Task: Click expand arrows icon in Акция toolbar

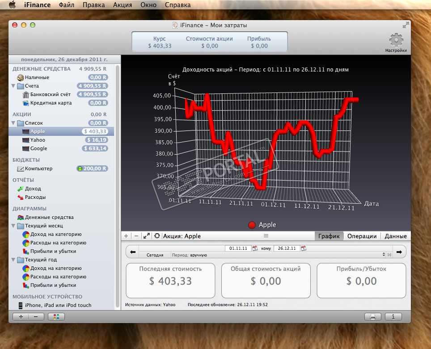Action: point(147,236)
